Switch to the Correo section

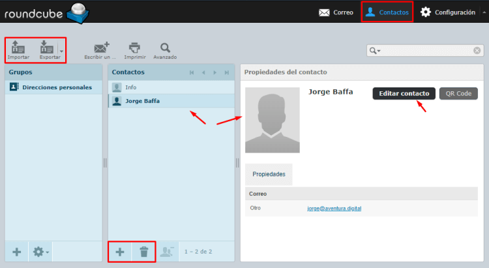tap(336, 12)
